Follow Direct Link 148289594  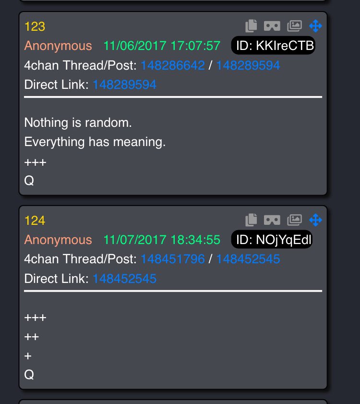124,85
